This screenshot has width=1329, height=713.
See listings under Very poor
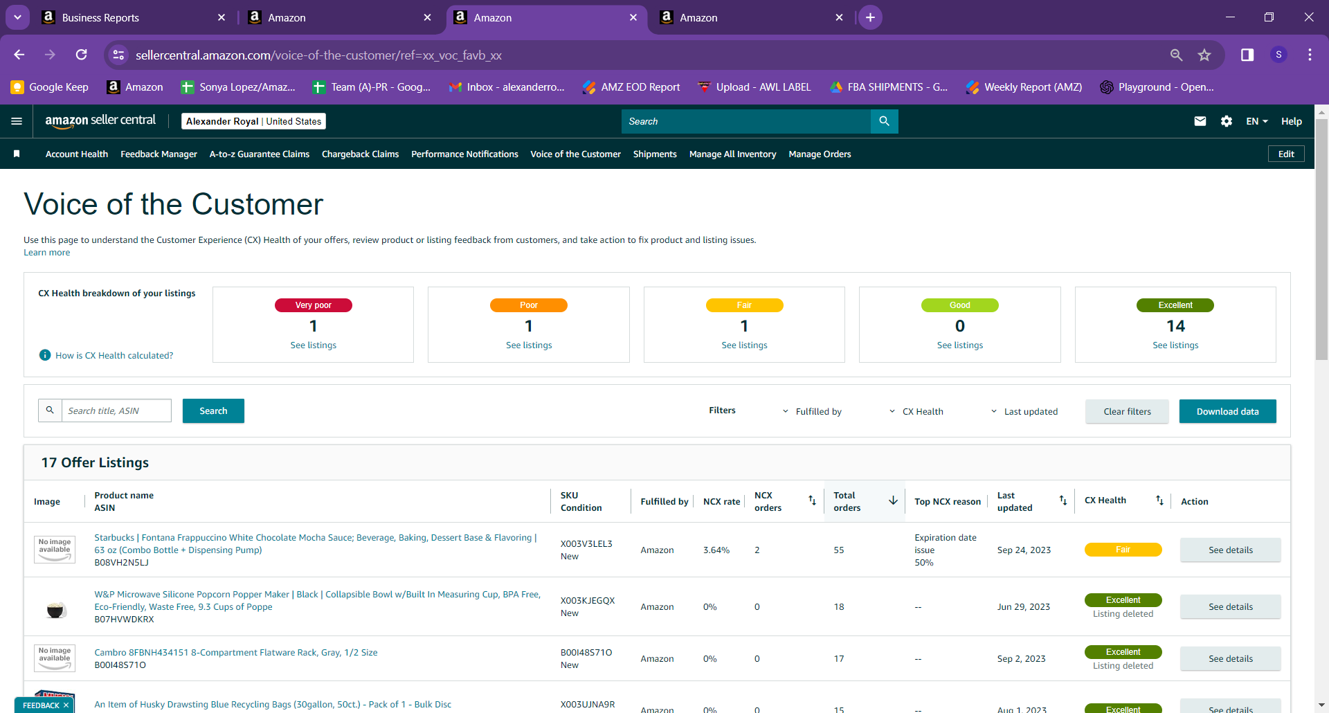click(x=313, y=345)
